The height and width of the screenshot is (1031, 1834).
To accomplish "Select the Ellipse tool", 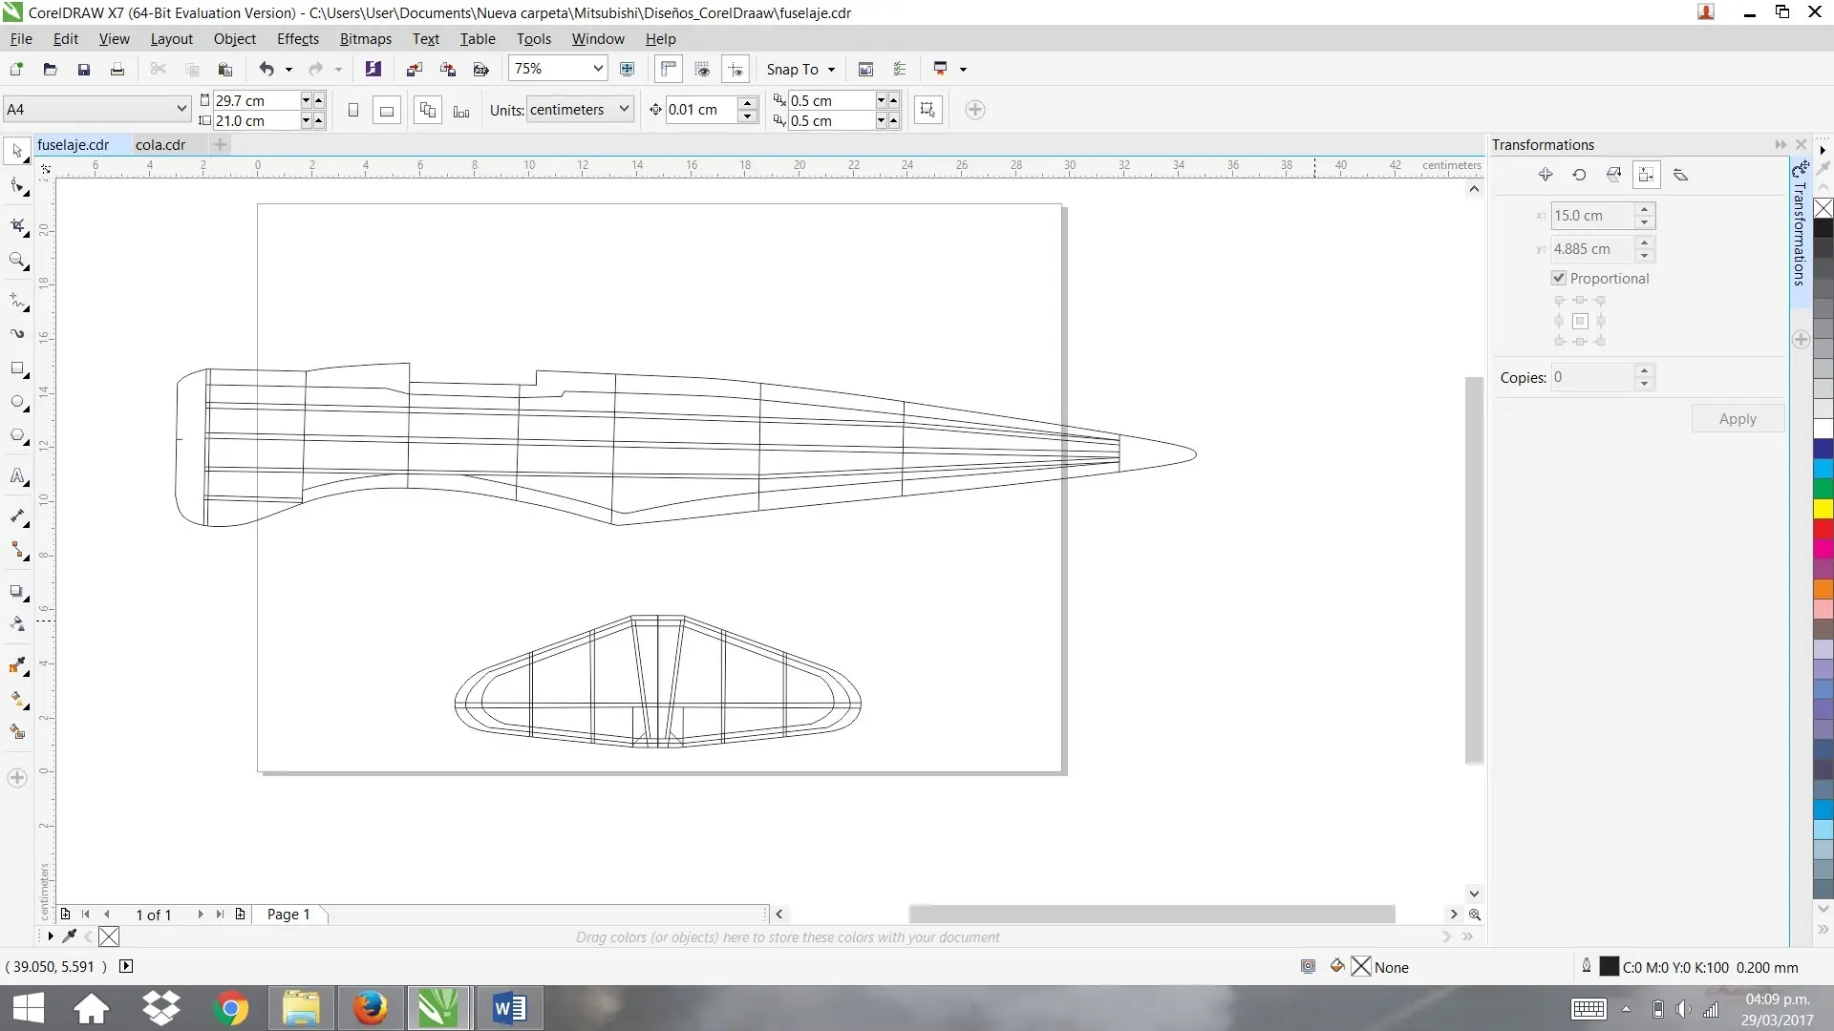I will pyautogui.click(x=17, y=402).
